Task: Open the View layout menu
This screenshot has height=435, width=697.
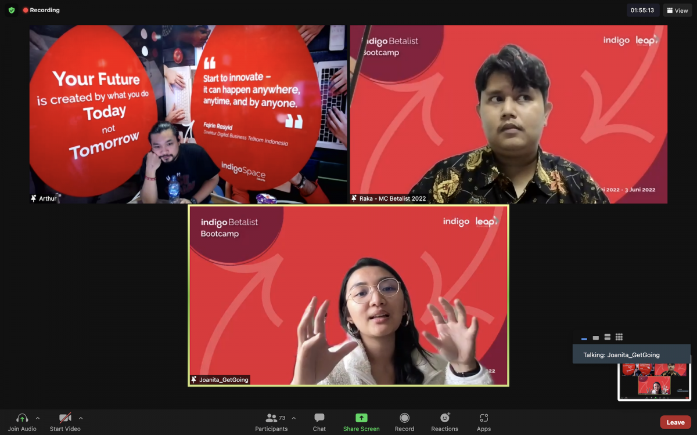Action: [x=677, y=10]
